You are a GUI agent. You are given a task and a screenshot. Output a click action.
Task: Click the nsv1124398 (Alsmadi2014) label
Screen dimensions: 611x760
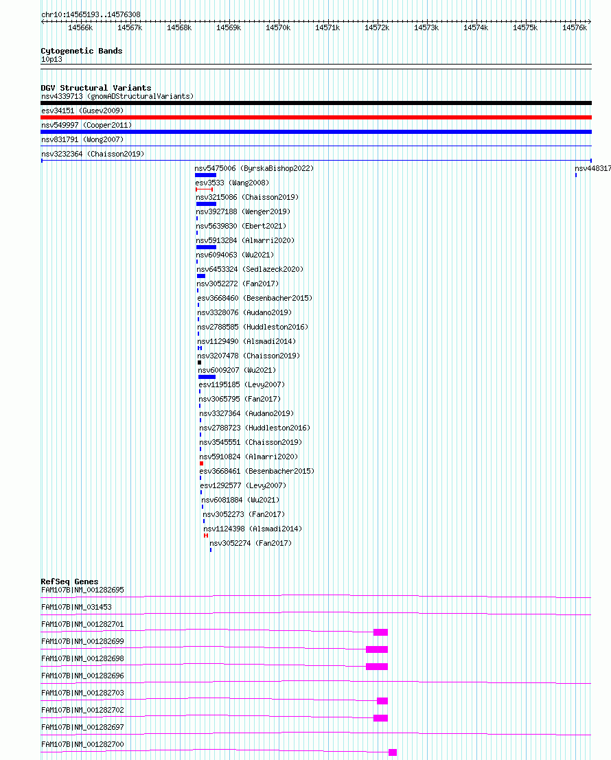coord(253,529)
